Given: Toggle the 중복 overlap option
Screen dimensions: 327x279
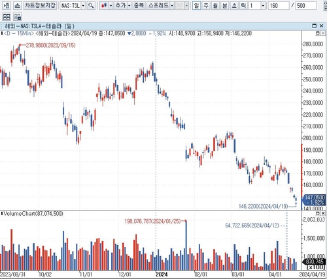Looking at the screenshot, I should pyautogui.click(x=139, y=5).
